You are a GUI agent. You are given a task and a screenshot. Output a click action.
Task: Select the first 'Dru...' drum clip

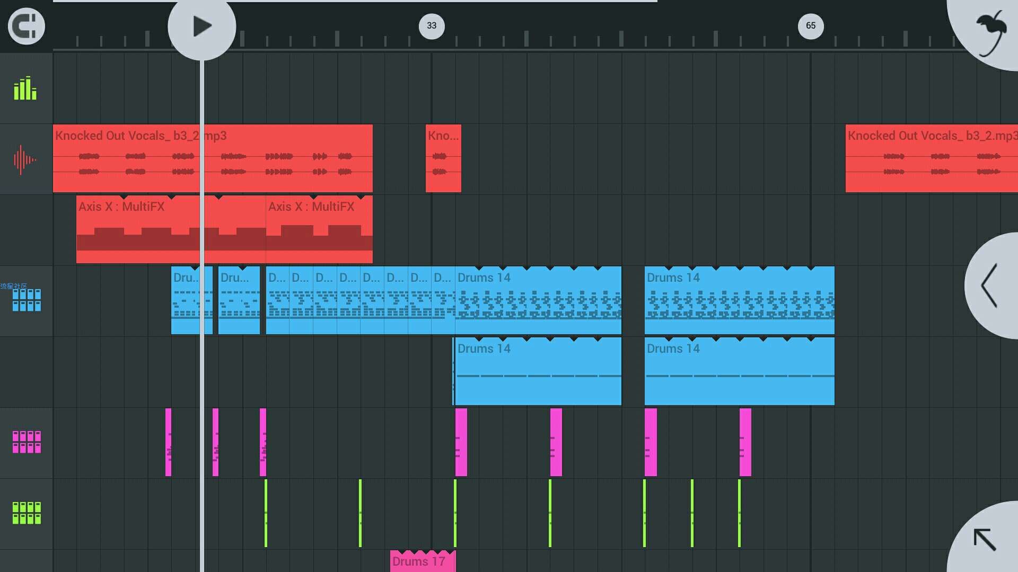(192, 300)
